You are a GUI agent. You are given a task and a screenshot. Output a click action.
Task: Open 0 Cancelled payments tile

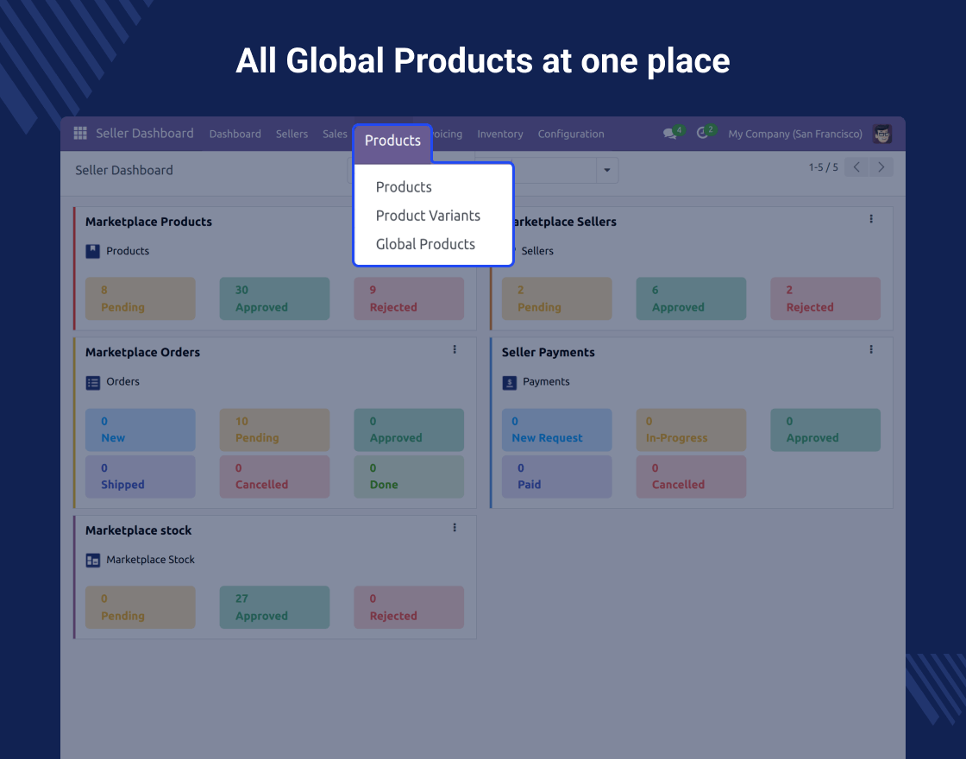691,476
